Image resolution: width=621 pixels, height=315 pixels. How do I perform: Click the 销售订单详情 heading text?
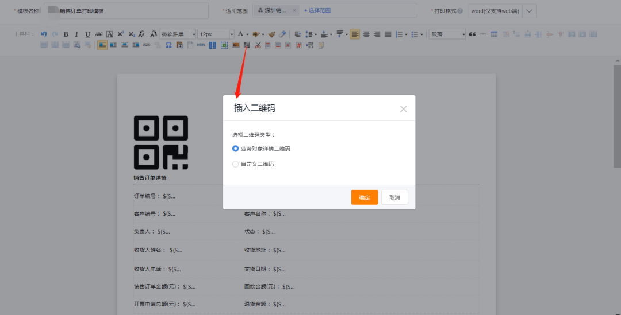point(149,178)
